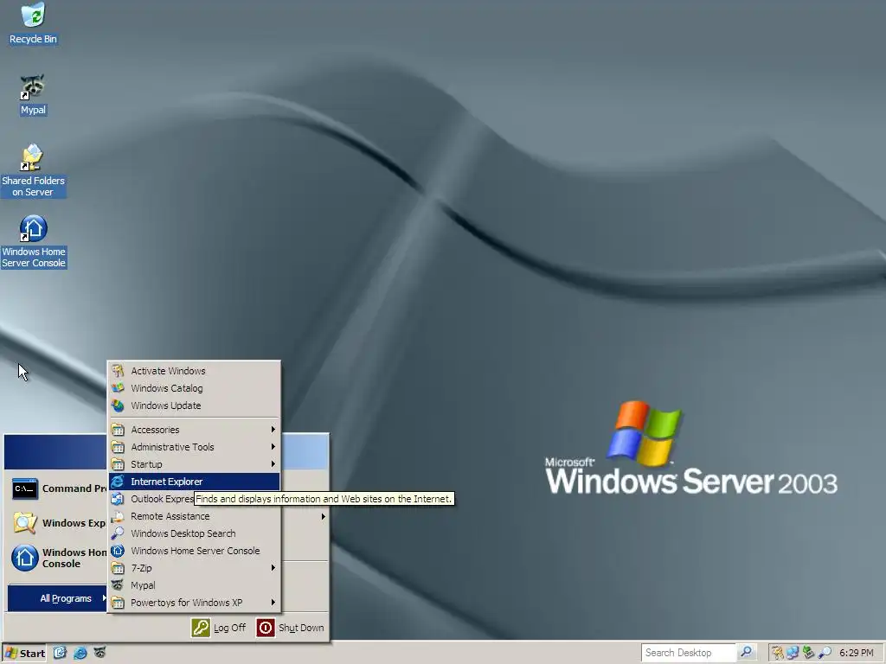Click the Shut Down button
Screen dimensions: 886x664
pos(291,628)
